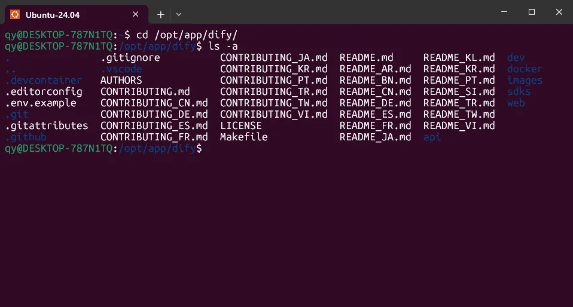
Task: Minimize the terminal window
Action: [x=504, y=12]
